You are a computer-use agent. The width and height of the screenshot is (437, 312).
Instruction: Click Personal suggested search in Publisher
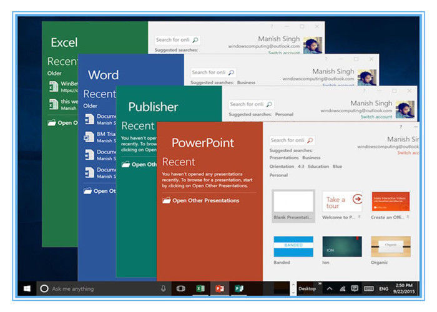[x=284, y=114]
